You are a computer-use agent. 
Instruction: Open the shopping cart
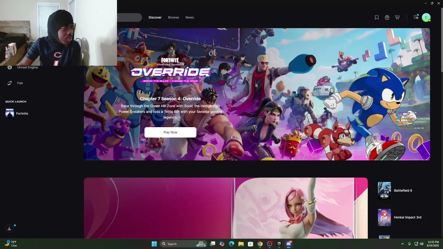397,17
